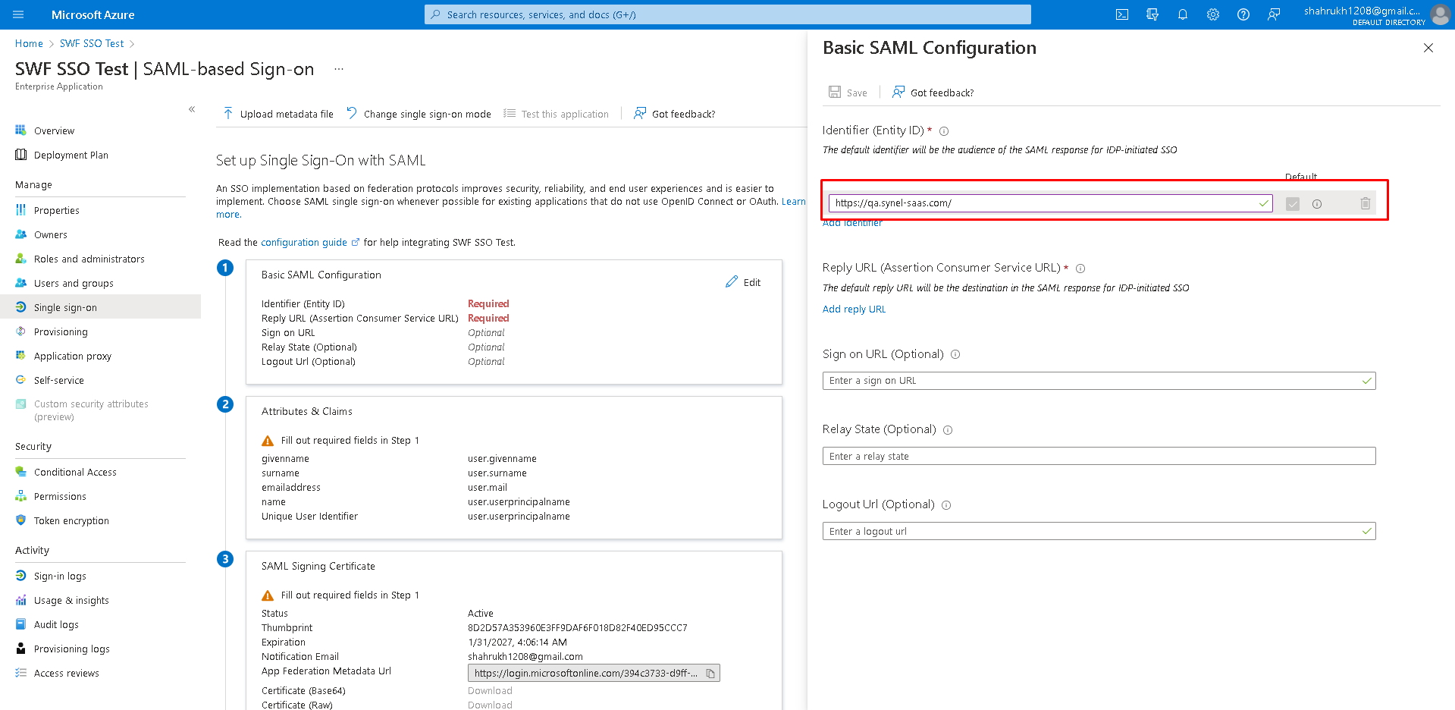Click the Logout Url input field
Image resolution: width=1455 pixels, height=710 pixels.
click(1099, 531)
